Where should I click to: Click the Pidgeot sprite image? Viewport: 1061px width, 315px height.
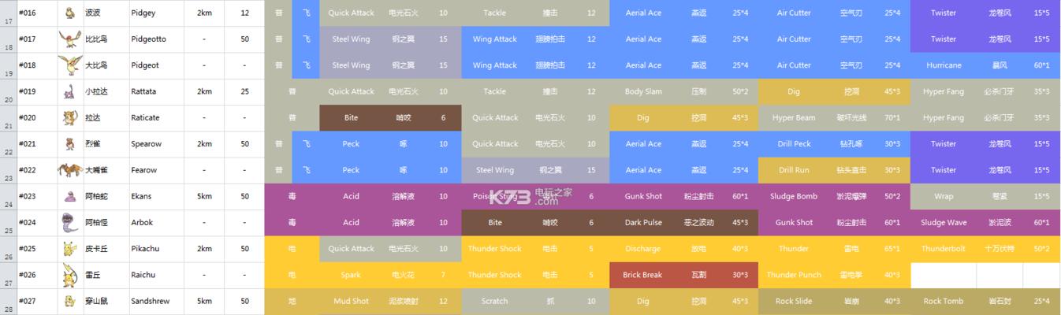pyautogui.click(x=70, y=65)
